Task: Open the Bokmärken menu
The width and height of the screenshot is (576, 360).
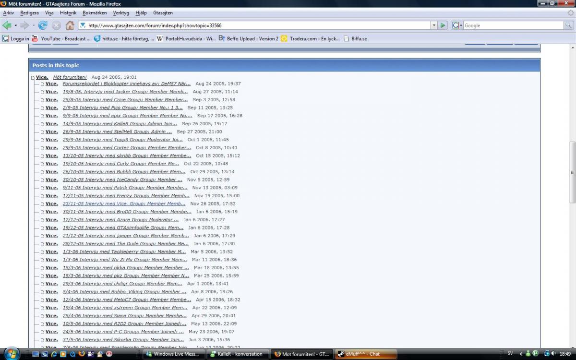Action: tap(95, 13)
